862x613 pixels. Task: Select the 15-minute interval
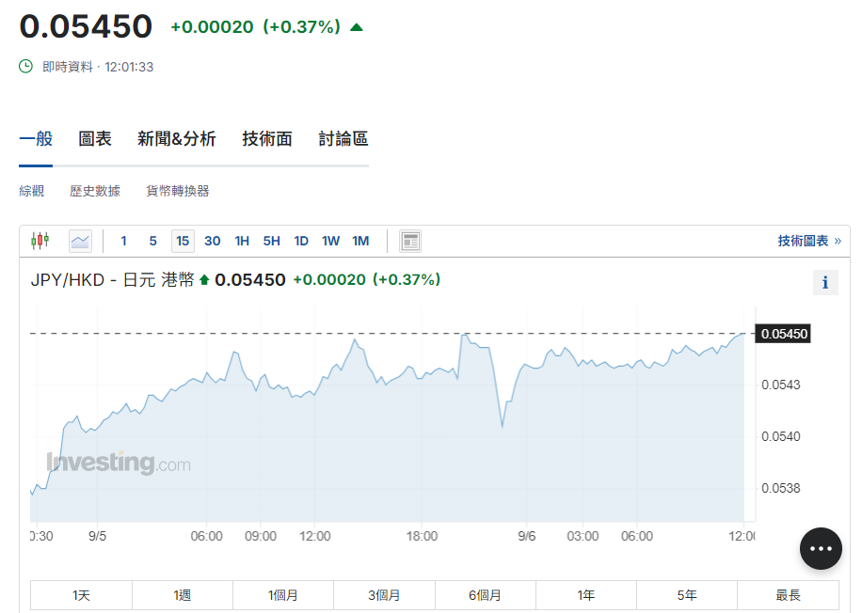(183, 241)
